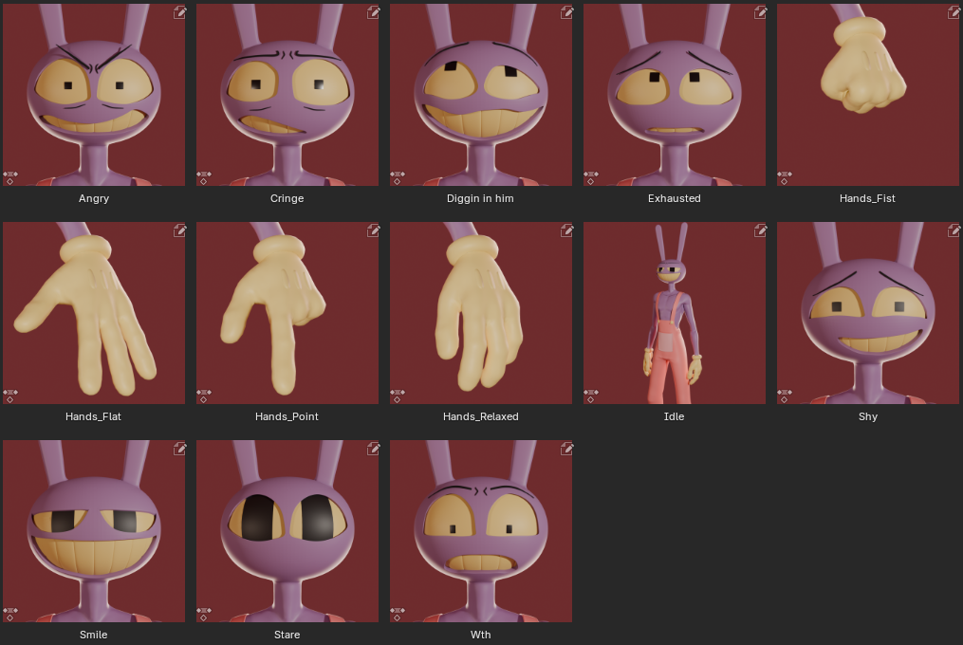Click the edit icon on the Wth pose thumbnail

566,449
